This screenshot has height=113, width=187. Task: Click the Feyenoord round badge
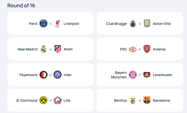point(43,75)
